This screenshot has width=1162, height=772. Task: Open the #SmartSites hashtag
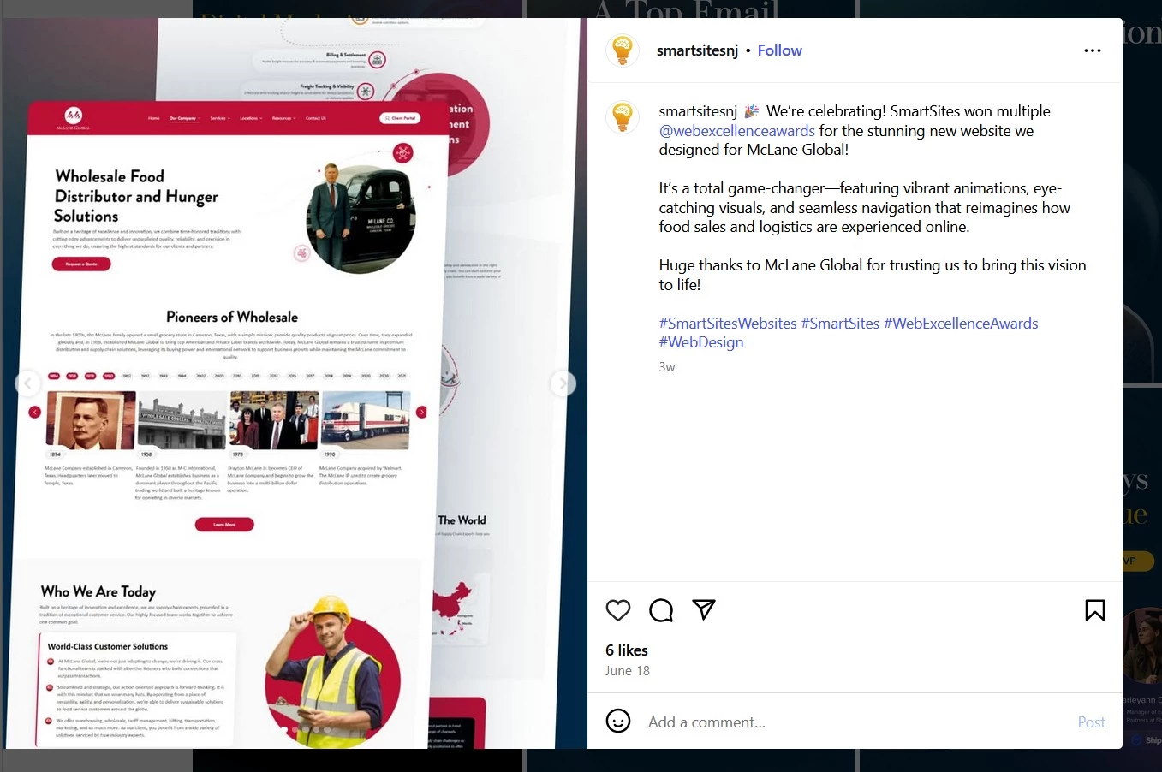[x=840, y=324]
